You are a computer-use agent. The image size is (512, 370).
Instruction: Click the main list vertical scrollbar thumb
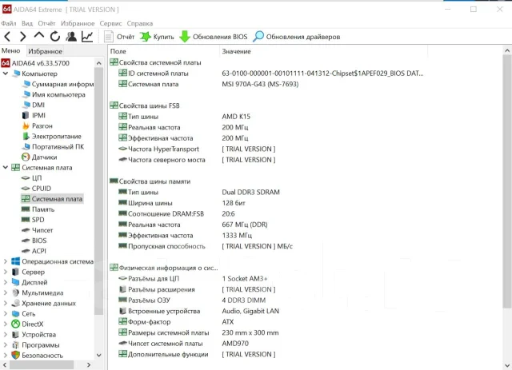[x=506, y=181]
